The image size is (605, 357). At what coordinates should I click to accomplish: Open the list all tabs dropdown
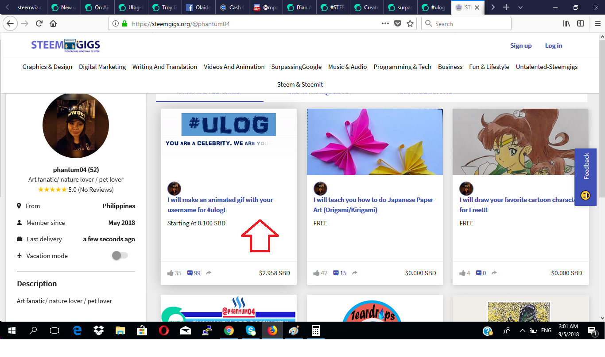pos(520,8)
